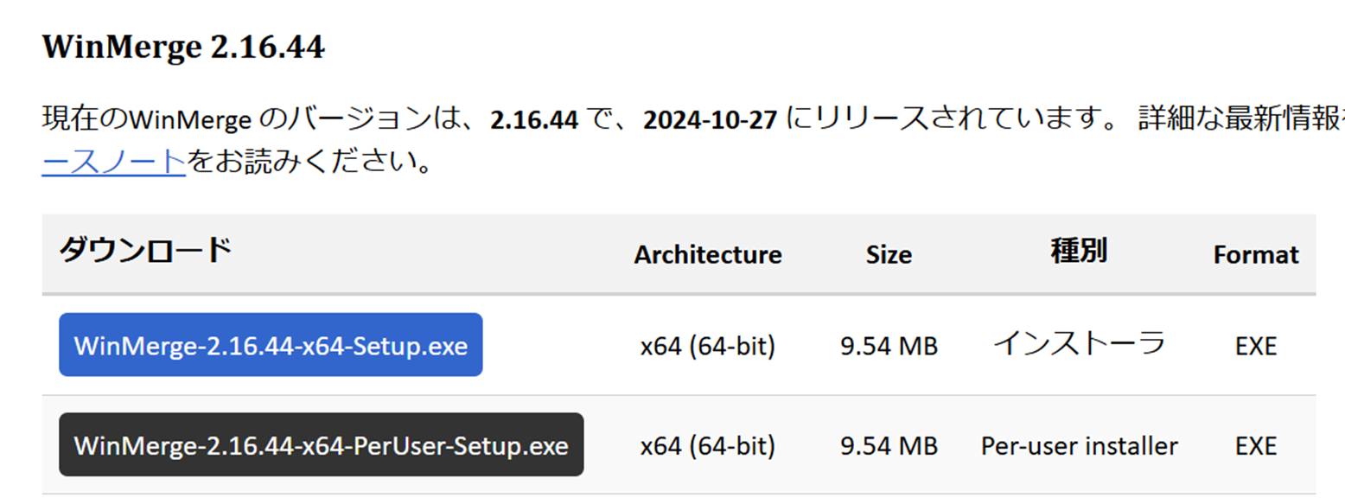Click x64 (64-bit) in the インストーラ row
Image resolution: width=1345 pixels, height=498 pixels.
708,347
